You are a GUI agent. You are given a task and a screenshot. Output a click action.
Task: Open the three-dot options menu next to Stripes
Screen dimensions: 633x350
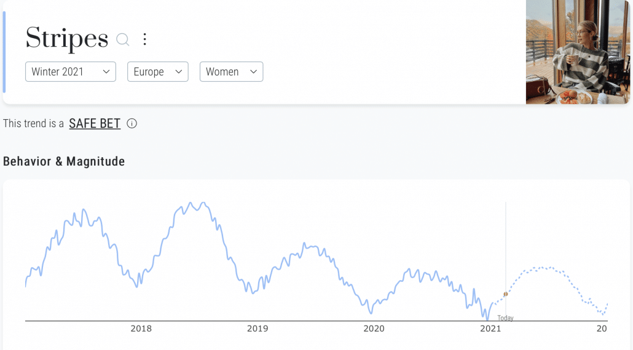tap(144, 39)
